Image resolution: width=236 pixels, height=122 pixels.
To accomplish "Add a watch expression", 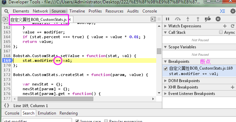I will pyautogui.click(x=225, y=26).
